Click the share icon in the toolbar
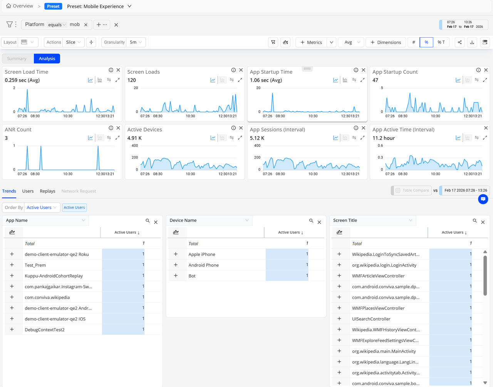The height and width of the screenshot is (387, 493). pyautogui.click(x=459, y=42)
